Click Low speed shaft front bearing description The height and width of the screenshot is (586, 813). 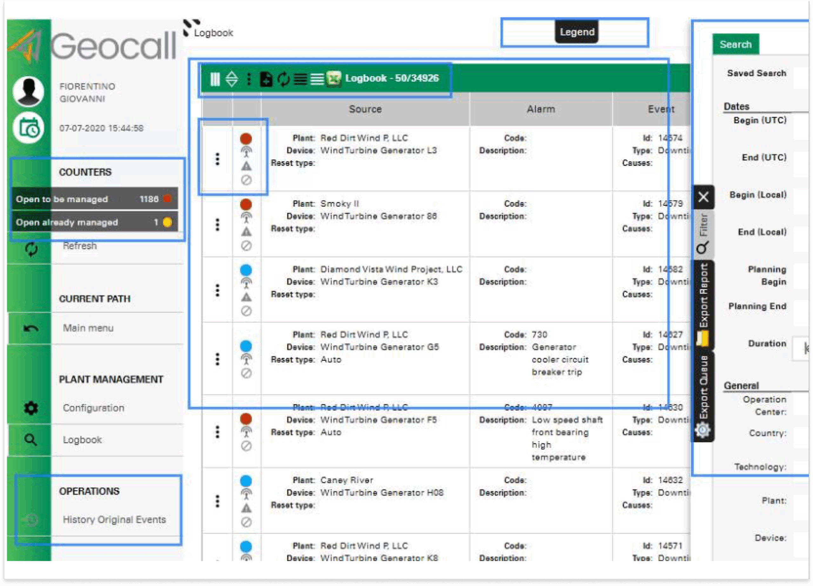[567, 439]
